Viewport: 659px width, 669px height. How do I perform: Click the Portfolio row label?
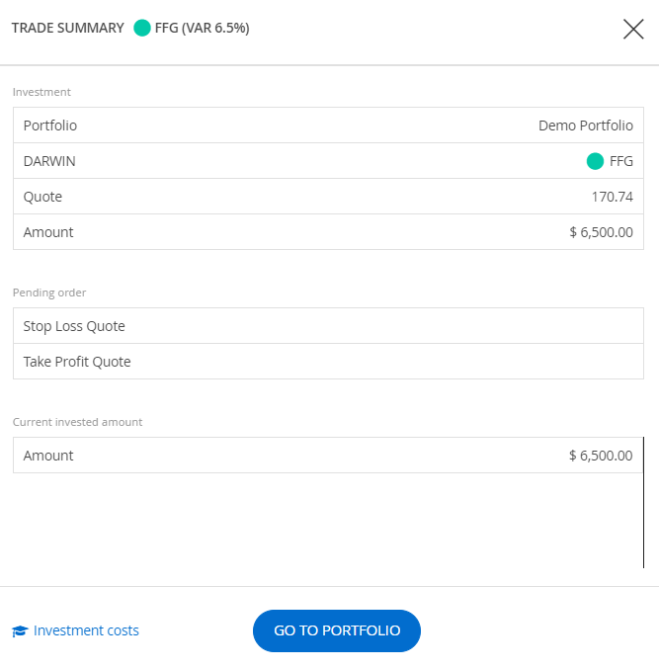click(50, 125)
